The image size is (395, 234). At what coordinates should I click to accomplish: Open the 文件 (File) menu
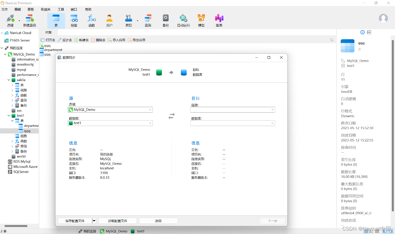pyautogui.click(x=5, y=9)
